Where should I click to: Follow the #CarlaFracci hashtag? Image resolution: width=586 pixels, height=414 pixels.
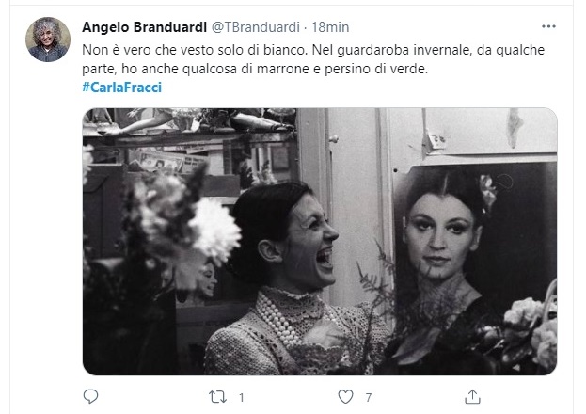point(122,88)
